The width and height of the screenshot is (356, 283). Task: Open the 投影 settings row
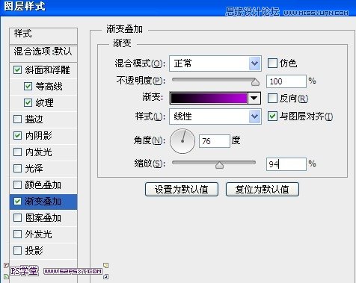[x=43, y=251]
